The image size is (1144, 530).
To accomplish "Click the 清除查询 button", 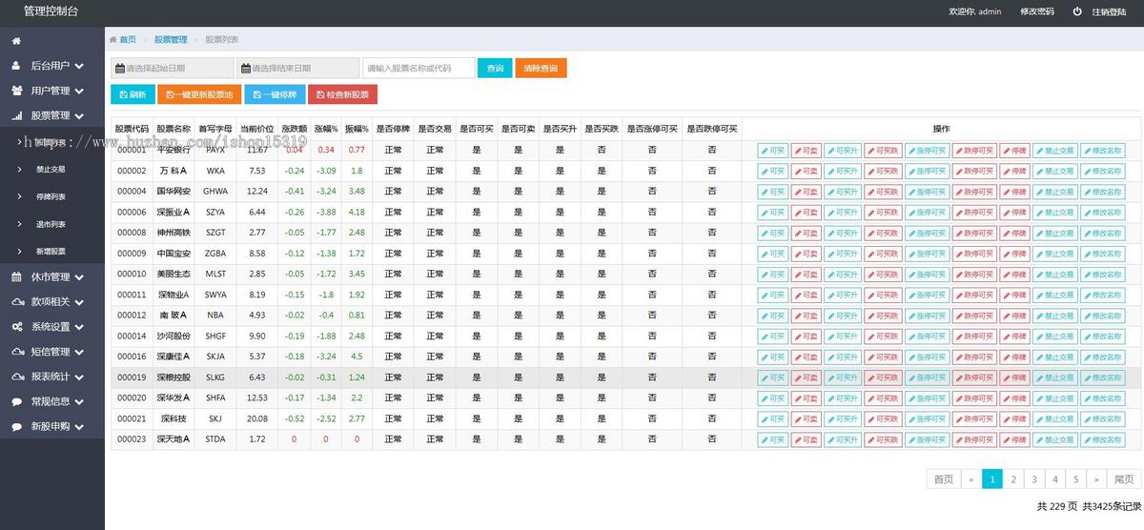I will [541, 69].
